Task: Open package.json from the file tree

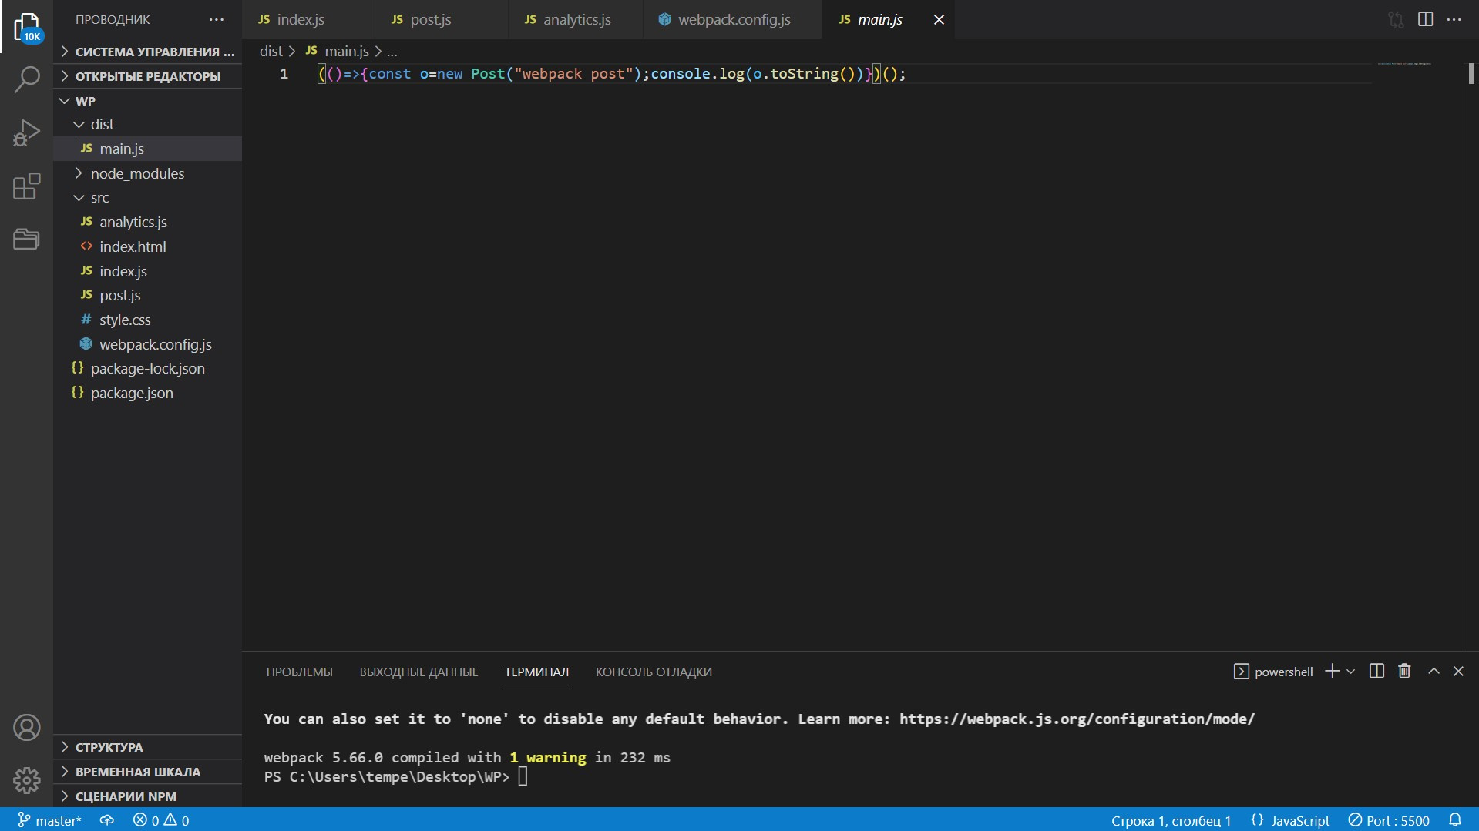Action: coord(147,393)
